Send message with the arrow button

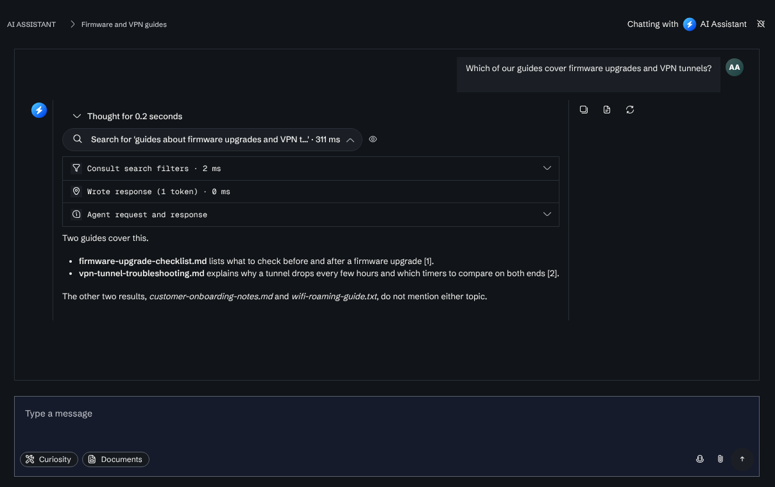742,459
